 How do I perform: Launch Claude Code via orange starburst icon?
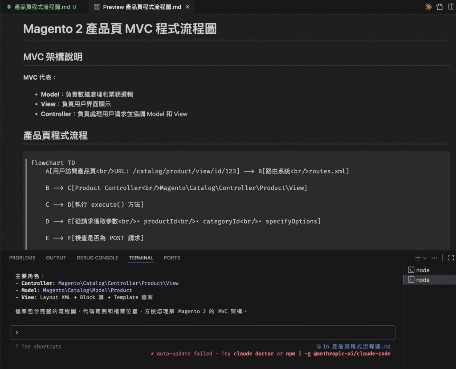tap(428, 7)
